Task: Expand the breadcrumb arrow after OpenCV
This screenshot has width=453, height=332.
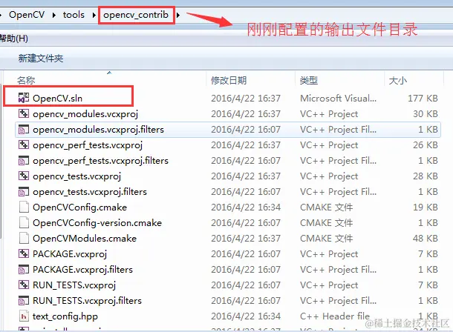Action: coord(53,15)
